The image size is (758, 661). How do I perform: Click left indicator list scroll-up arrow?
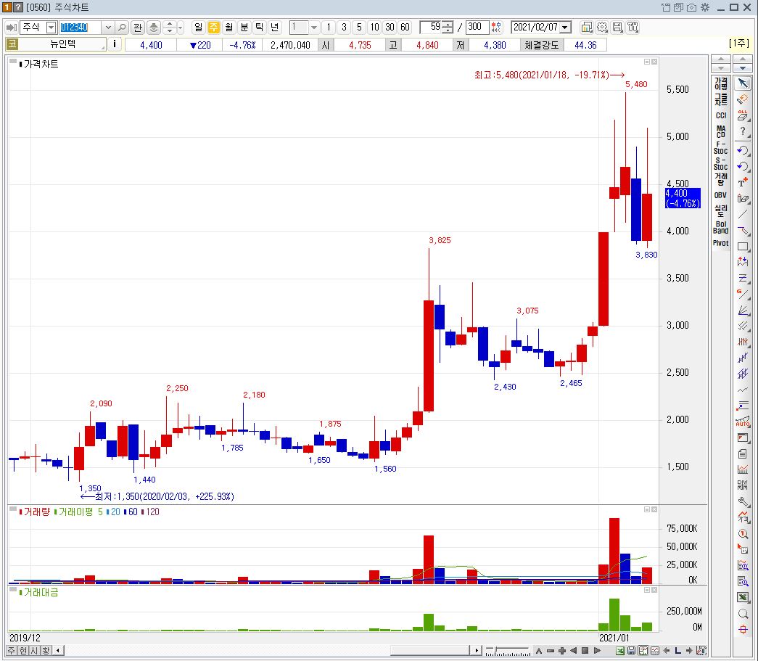(721, 59)
